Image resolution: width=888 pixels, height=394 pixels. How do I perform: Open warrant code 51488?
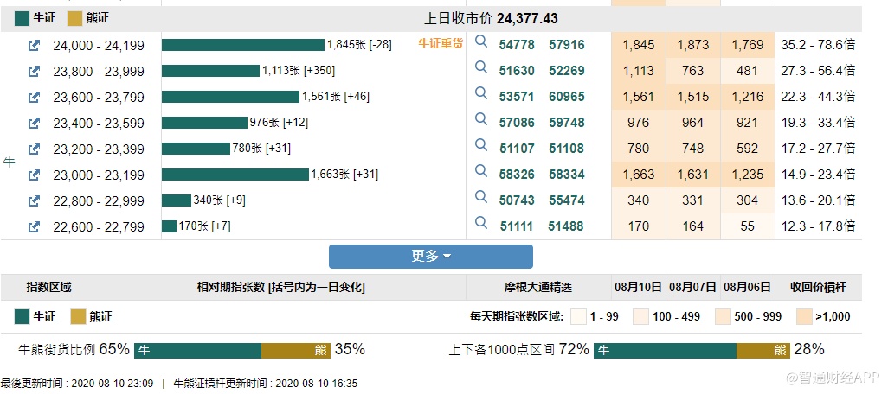click(566, 226)
